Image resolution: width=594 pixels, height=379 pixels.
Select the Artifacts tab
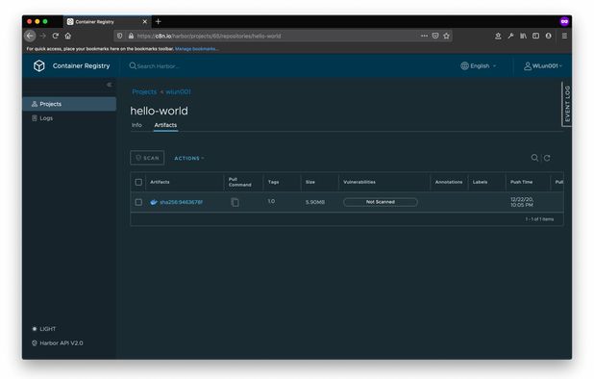(165, 125)
